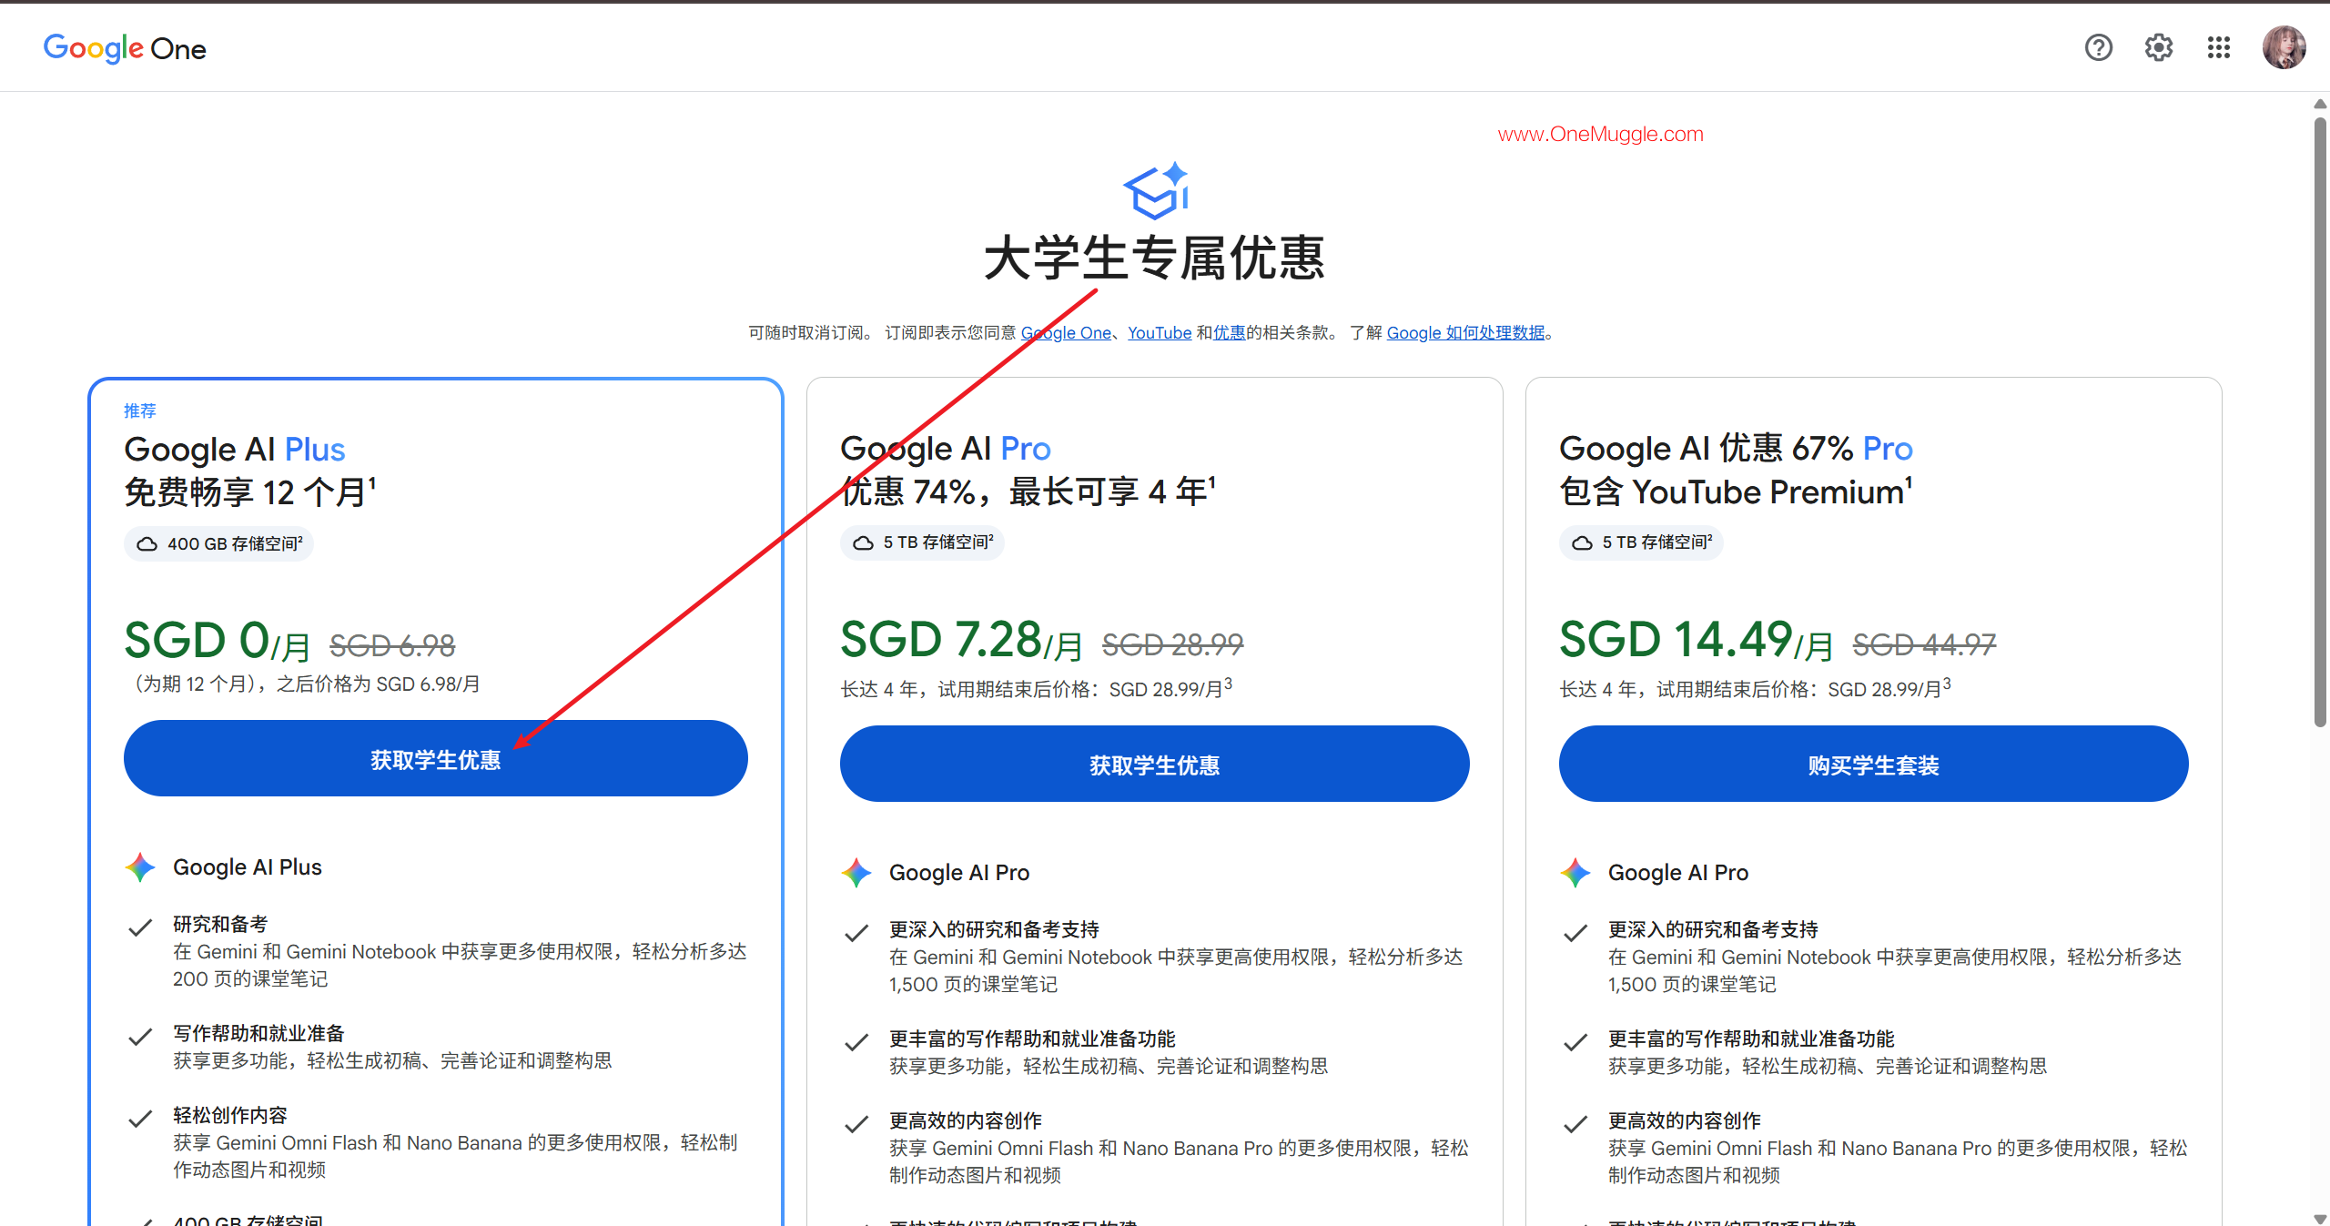The image size is (2330, 1226).
Task: Open the Help question mark icon
Action: pyautogui.click(x=2098, y=47)
